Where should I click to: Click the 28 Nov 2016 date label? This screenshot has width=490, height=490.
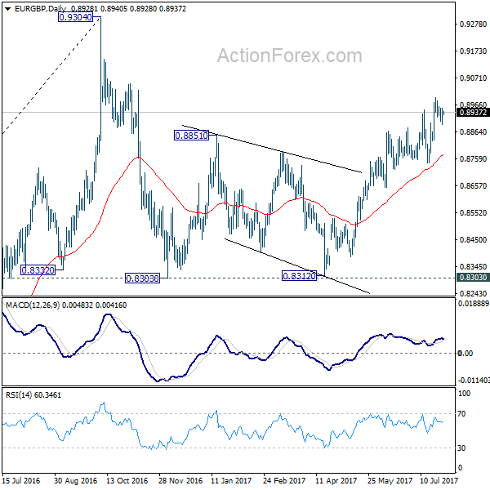(180, 480)
